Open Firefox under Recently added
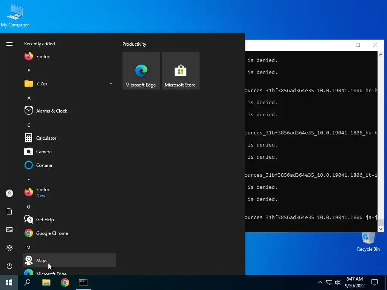The image size is (387, 290). 69,57
